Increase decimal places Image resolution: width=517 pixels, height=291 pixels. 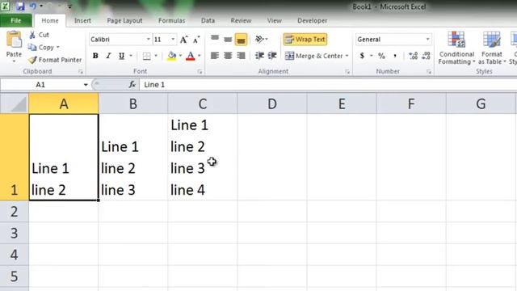413,56
